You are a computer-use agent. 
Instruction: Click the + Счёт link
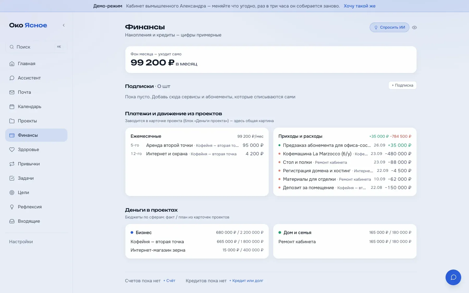click(x=169, y=280)
